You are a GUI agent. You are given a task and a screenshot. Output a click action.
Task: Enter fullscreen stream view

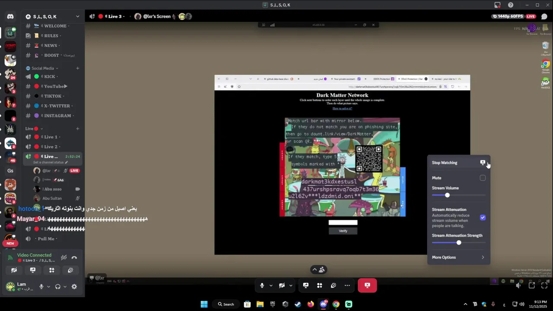(x=544, y=285)
